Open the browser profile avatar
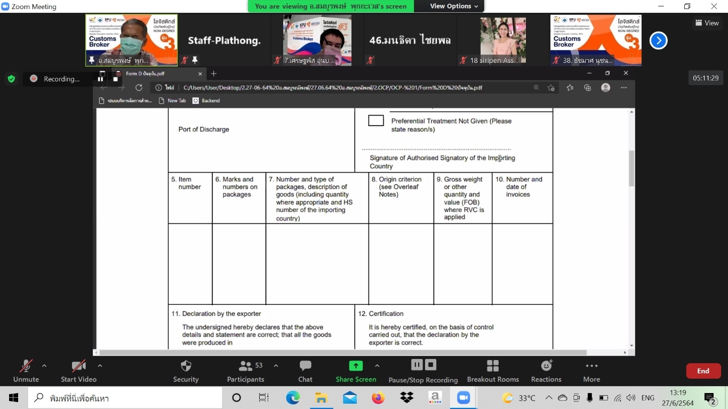Viewport: 728px width, 409px height. 605,88
